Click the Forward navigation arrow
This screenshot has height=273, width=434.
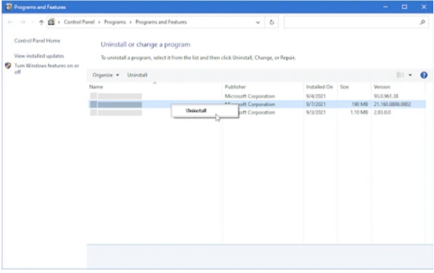tap(23, 22)
